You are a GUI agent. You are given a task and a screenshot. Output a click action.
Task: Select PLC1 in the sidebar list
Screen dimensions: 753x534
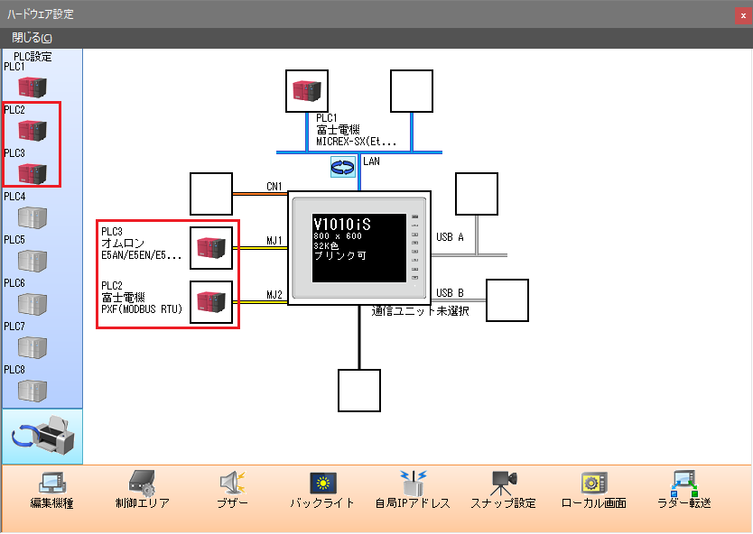[32, 87]
